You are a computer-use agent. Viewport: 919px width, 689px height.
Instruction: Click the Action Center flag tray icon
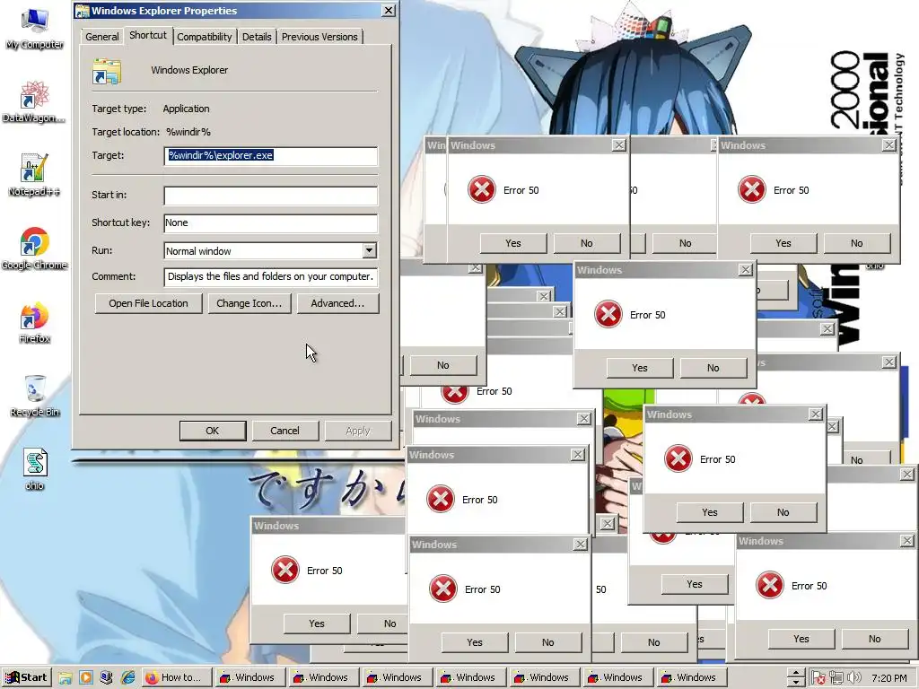click(x=818, y=678)
